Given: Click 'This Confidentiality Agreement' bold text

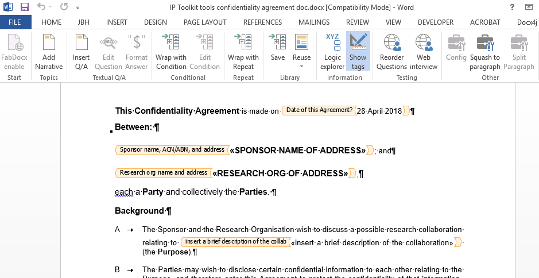Looking at the screenshot, I should pyautogui.click(x=177, y=111).
